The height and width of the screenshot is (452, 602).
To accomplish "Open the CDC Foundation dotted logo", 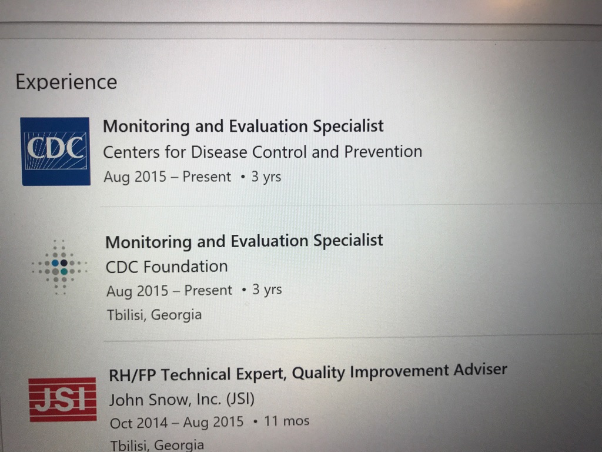I will 59,267.
